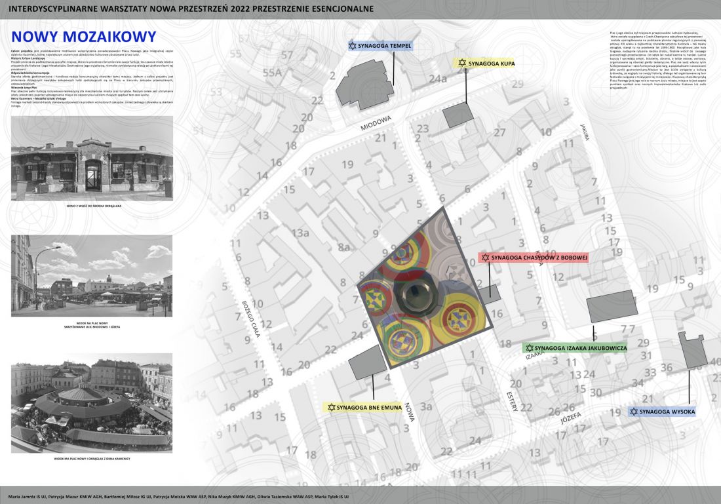The width and height of the screenshot is (721, 504).
Task: Click the star icon beside Synagoga Wysoka
Action: coord(634,412)
